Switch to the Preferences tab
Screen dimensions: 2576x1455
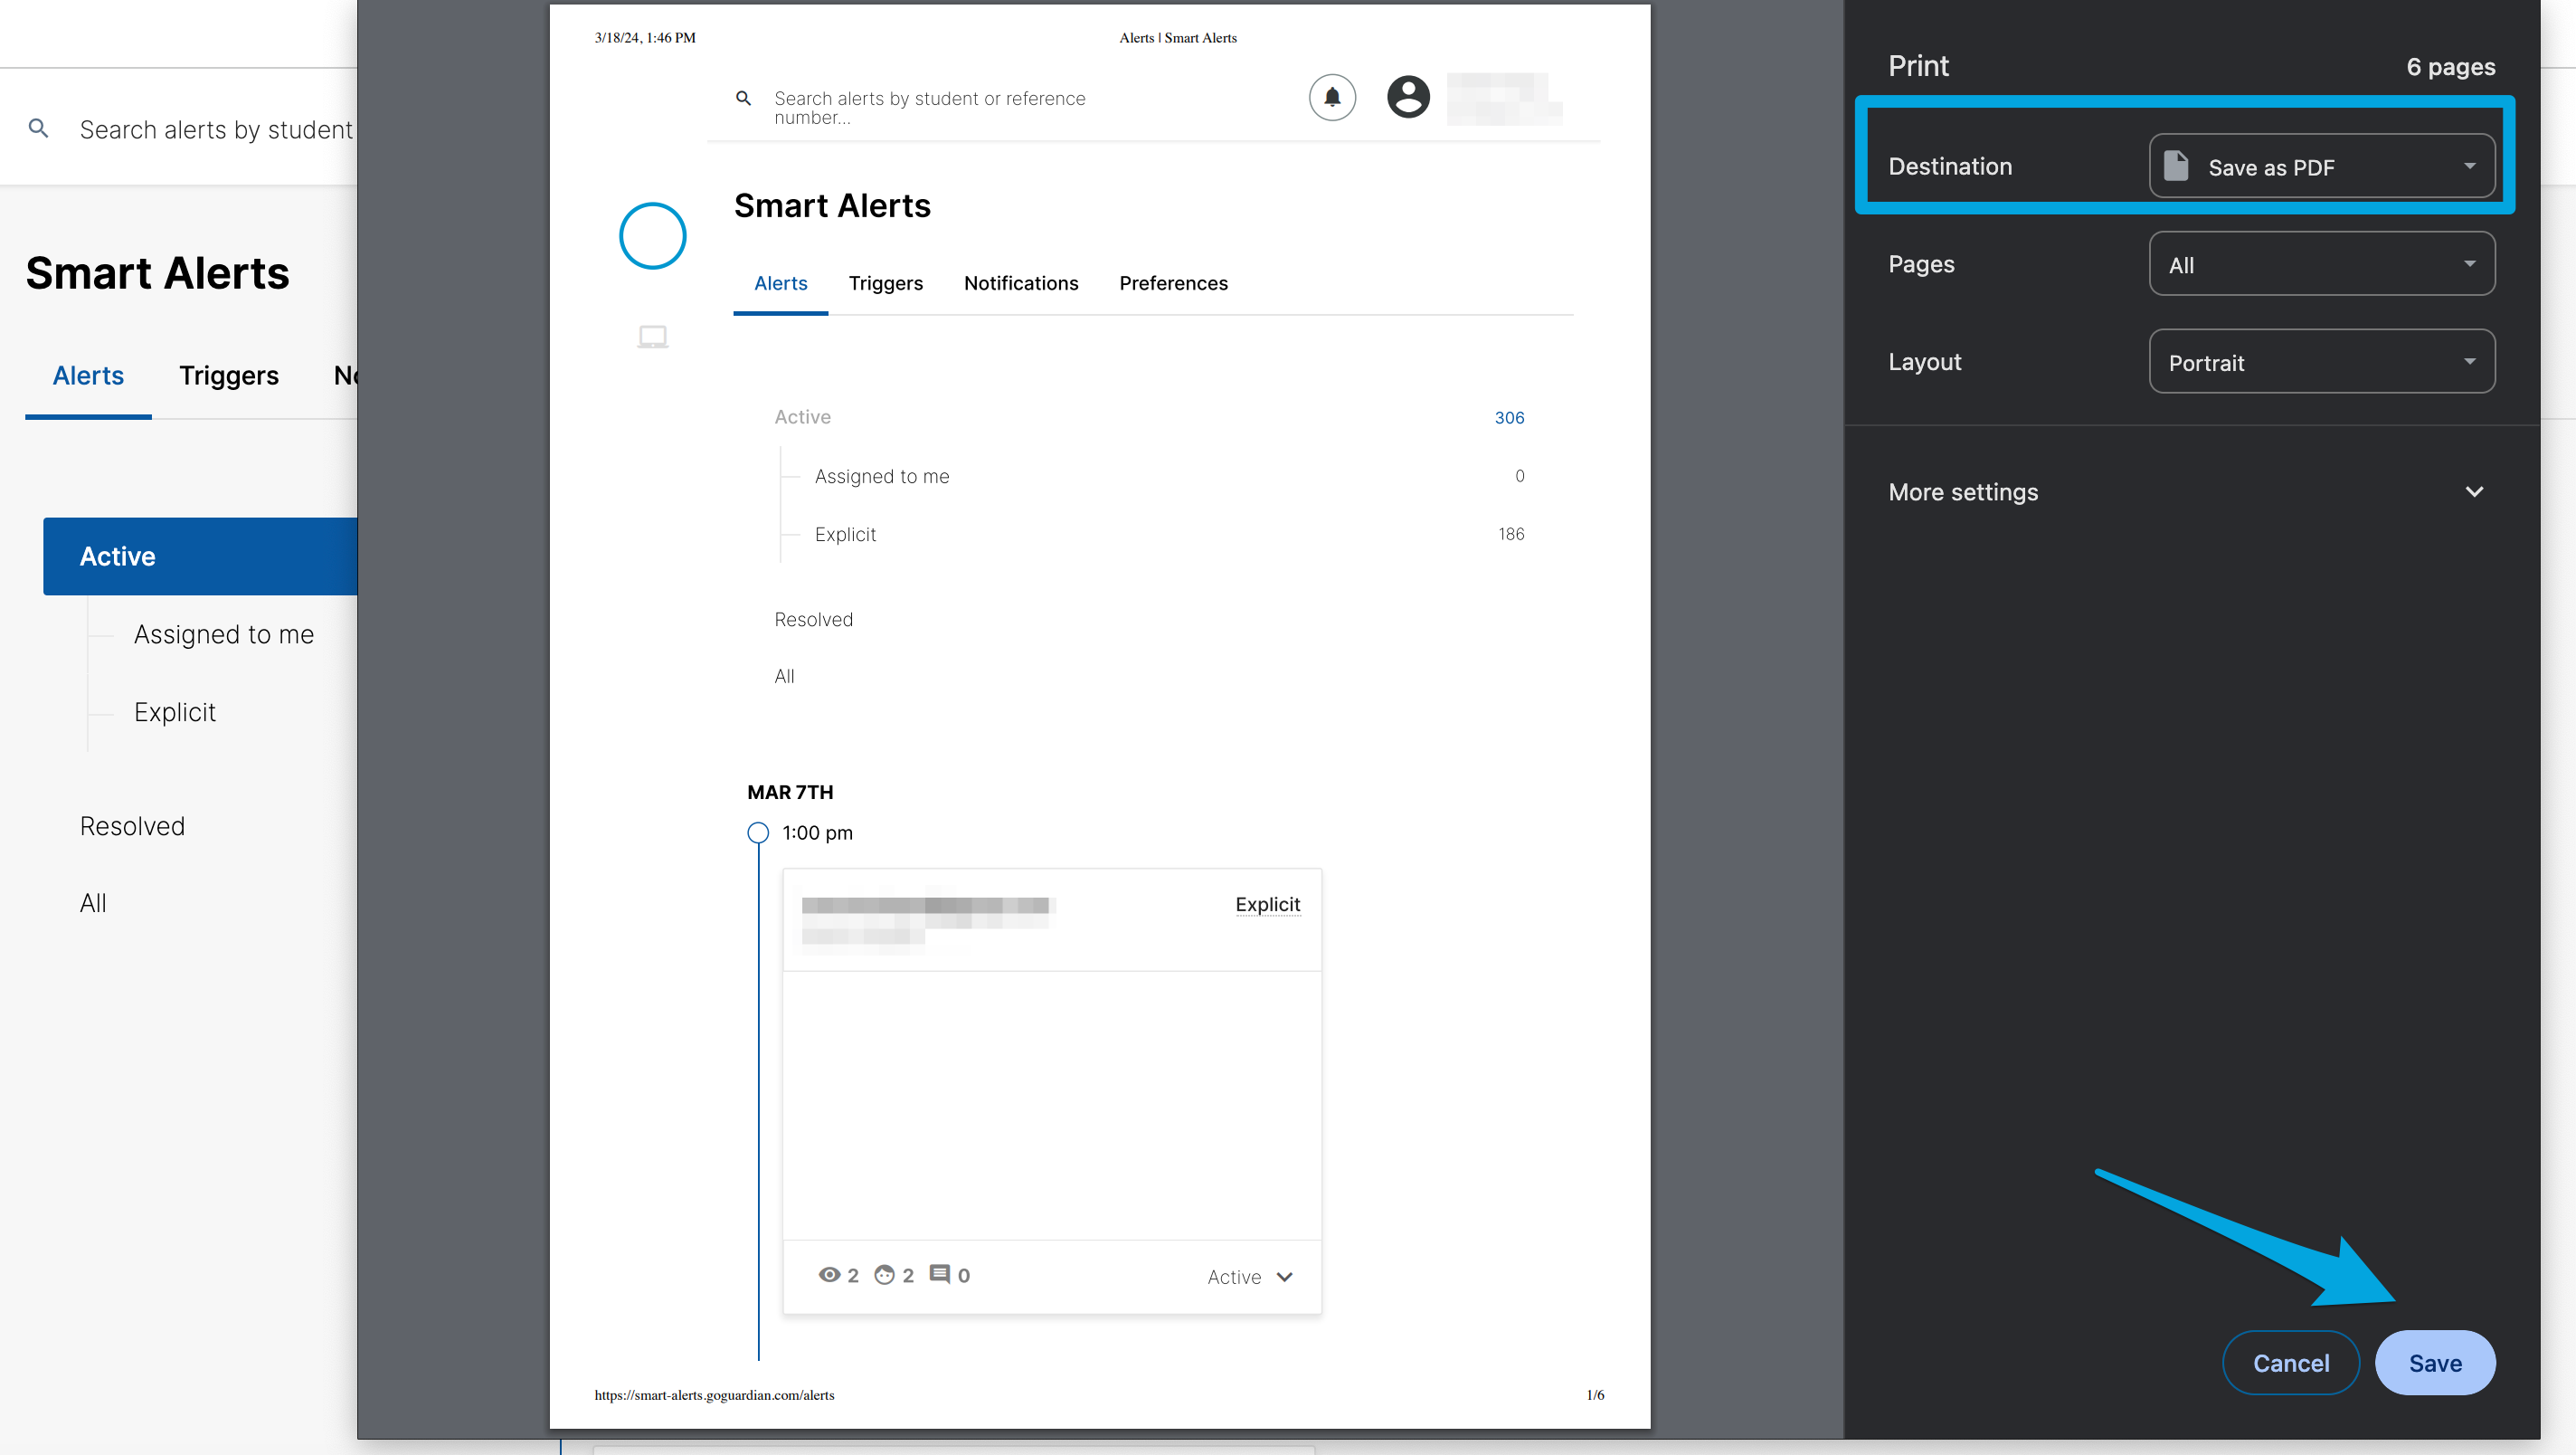tap(1173, 283)
